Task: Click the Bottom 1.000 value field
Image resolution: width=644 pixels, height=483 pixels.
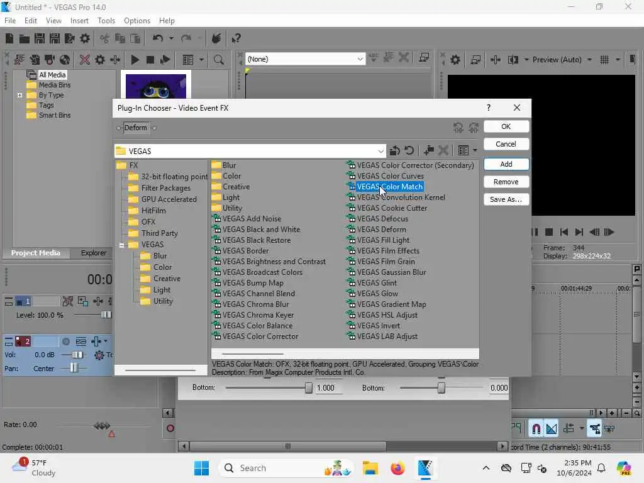Action: click(329, 388)
